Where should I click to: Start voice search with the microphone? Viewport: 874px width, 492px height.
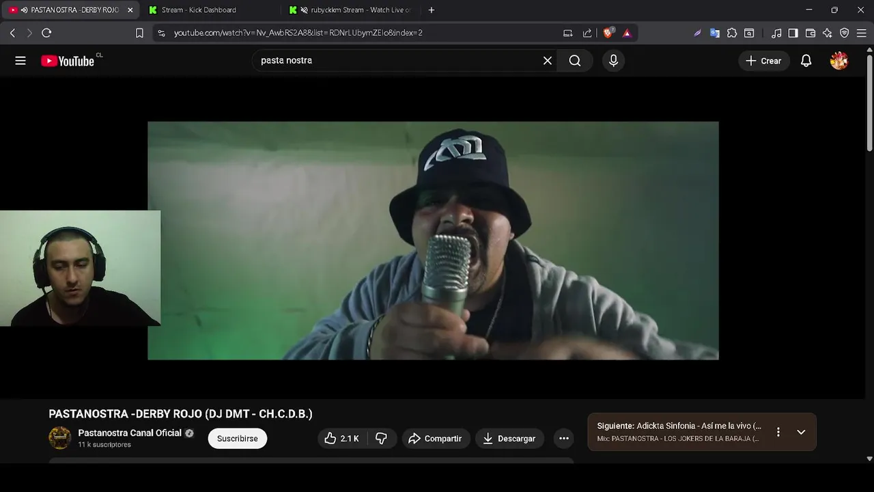coord(613,61)
